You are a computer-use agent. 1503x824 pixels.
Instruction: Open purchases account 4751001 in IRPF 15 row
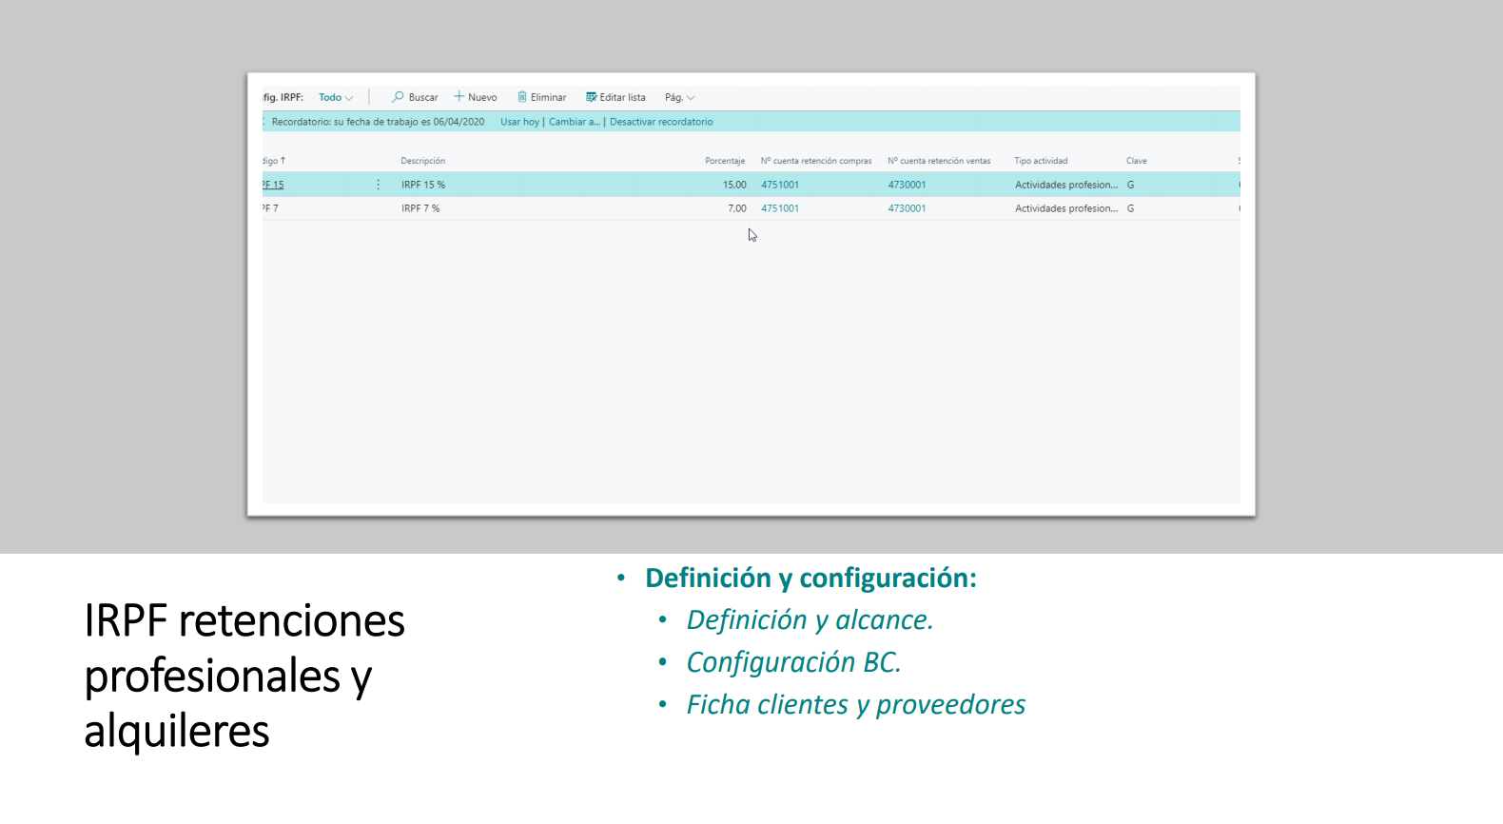[x=780, y=185]
